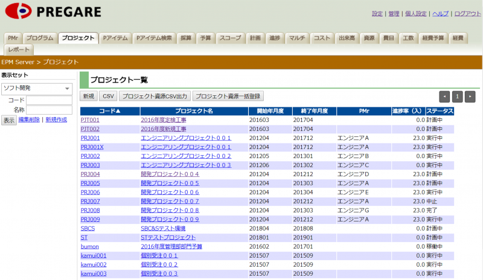Open project code PRJ001X link

coord(92,147)
